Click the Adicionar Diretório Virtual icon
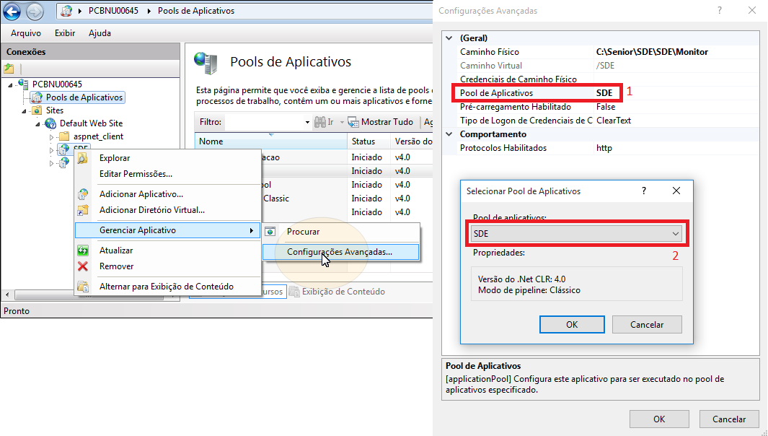 (83, 210)
